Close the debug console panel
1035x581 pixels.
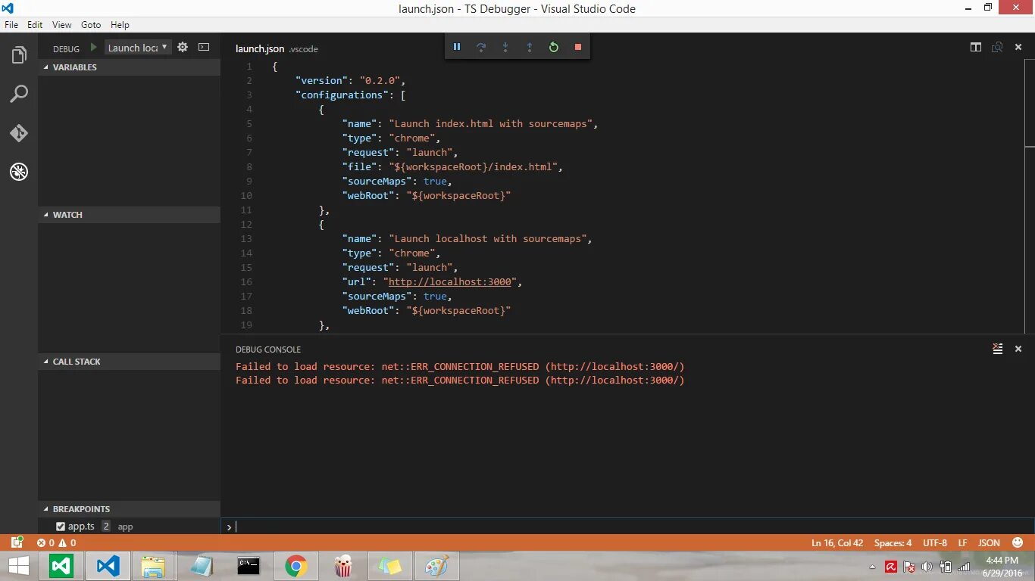(1018, 349)
